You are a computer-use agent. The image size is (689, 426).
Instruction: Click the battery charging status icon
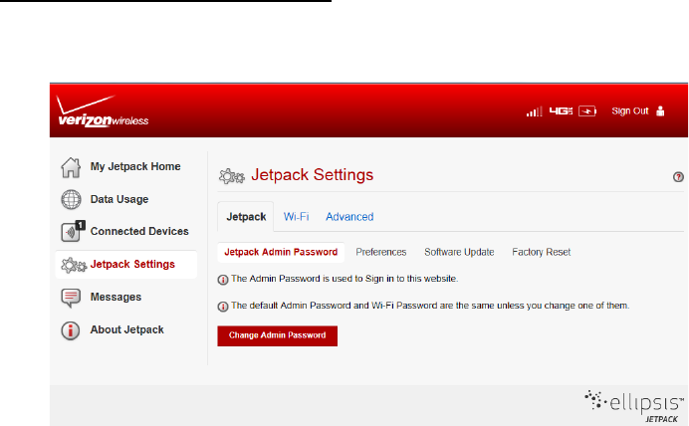[587, 111]
